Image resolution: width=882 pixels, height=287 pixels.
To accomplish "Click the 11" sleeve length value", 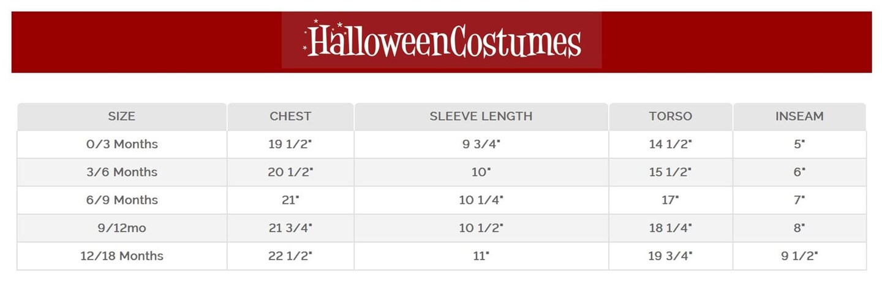I will tap(481, 256).
